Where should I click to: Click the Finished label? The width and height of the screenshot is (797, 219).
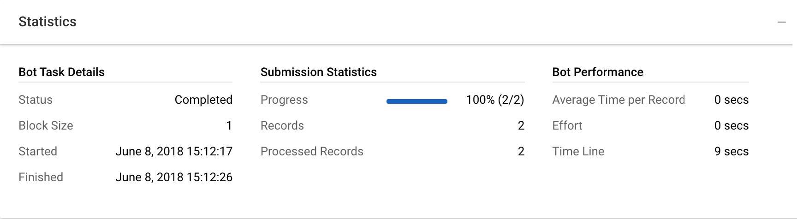(41, 177)
